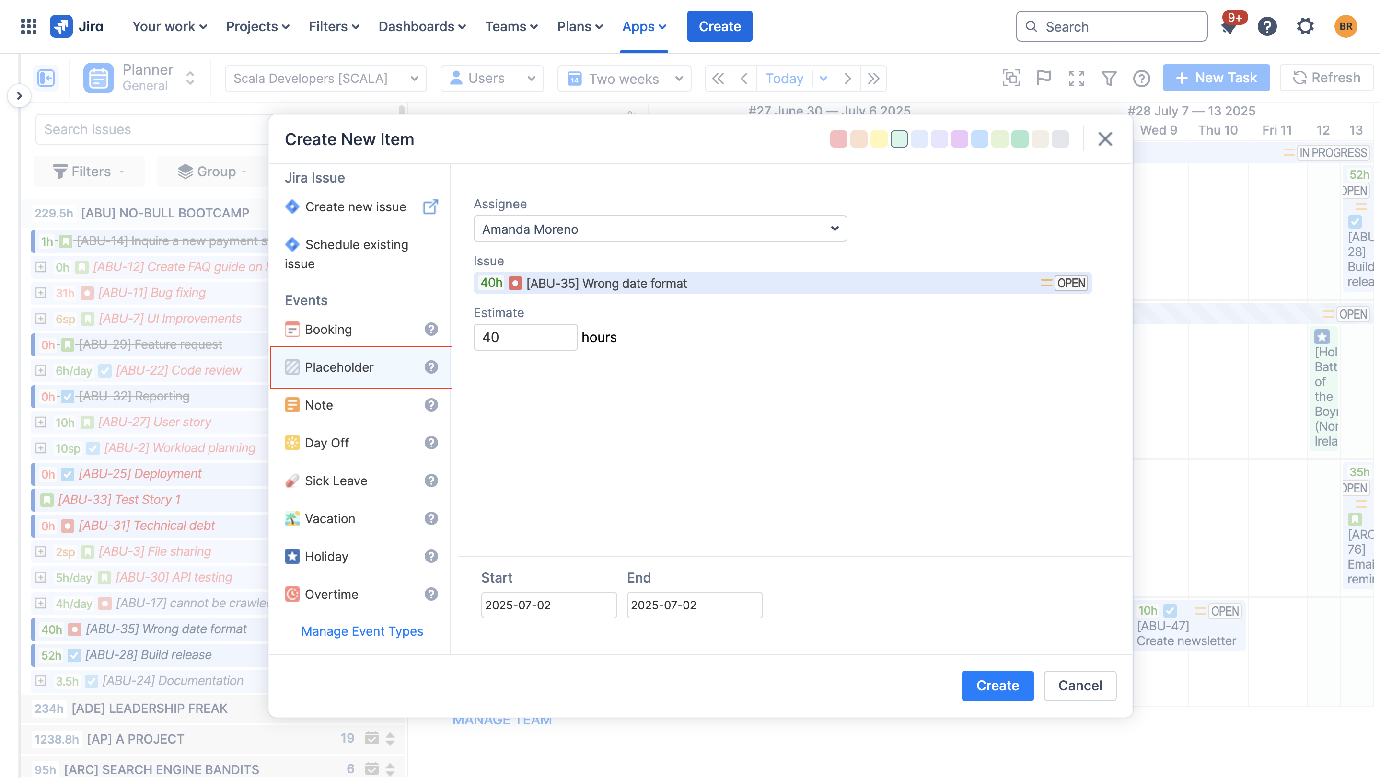Select the Vacation event type
1380x778 pixels.
click(330, 518)
